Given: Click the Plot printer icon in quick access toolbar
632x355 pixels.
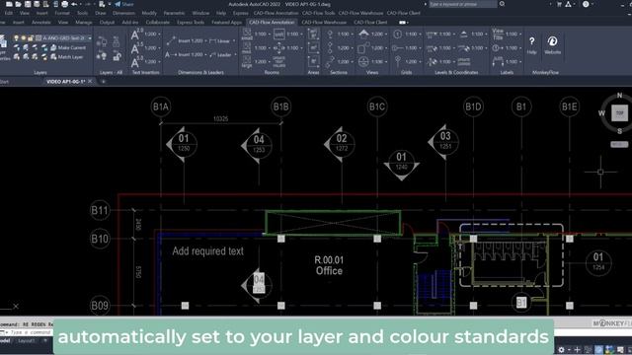Looking at the screenshot, I should click(64, 4).
